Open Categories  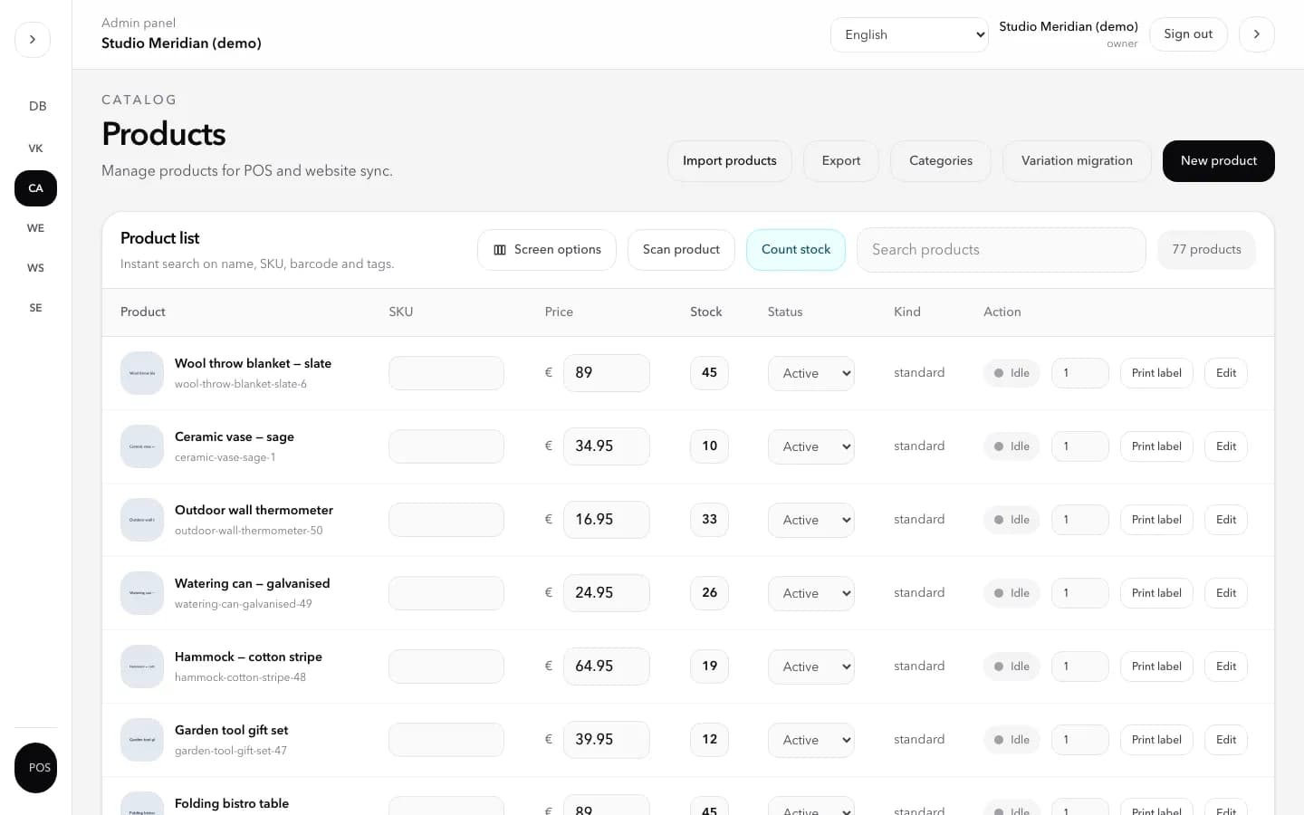tap(941, 161)
